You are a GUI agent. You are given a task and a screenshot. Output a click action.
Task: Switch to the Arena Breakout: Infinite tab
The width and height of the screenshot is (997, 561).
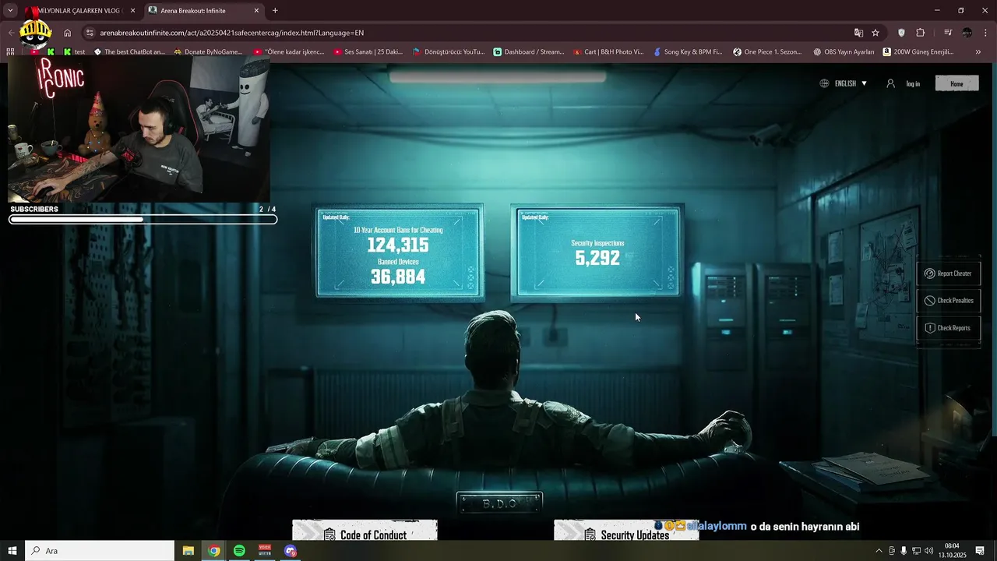[204, 10]
